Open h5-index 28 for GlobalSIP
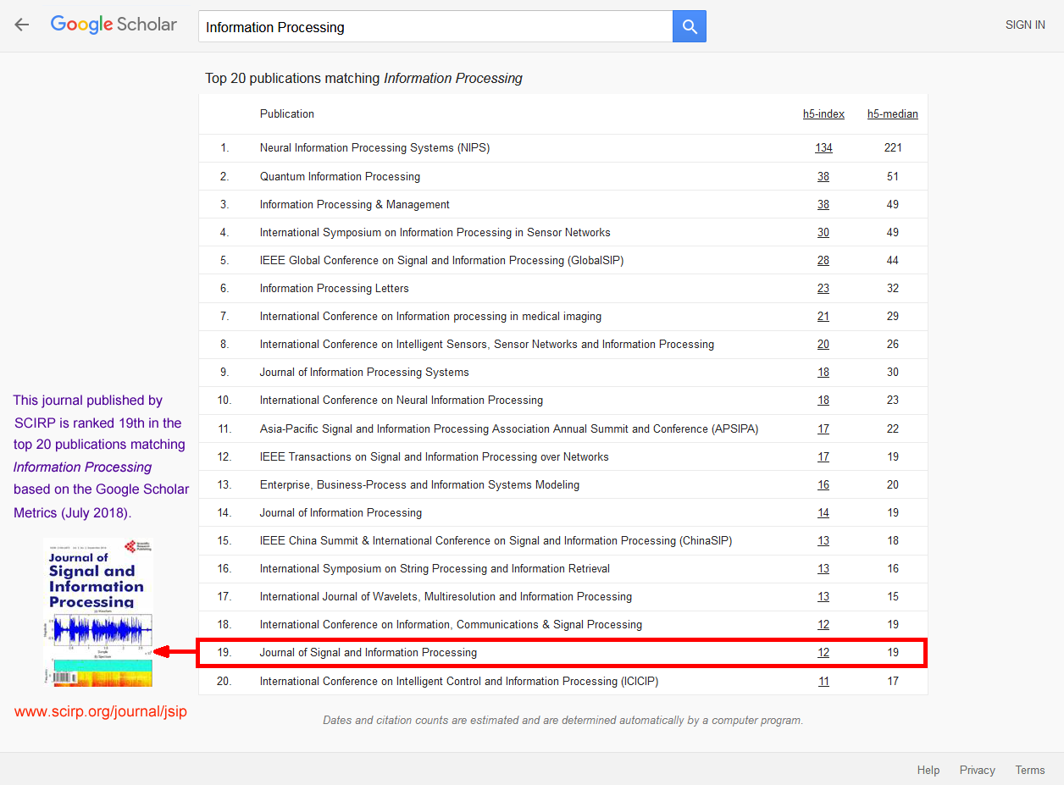The image size is (1064, 785). [823, 261]
